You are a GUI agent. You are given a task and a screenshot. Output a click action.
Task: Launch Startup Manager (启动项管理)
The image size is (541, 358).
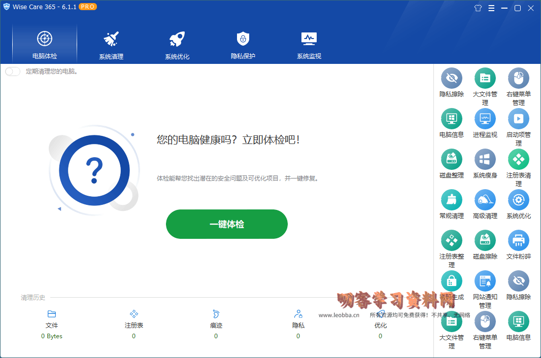click(518, 120)
